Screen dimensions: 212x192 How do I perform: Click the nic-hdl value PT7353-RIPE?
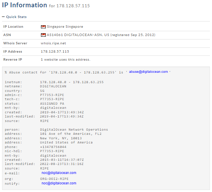click(52, 151)
